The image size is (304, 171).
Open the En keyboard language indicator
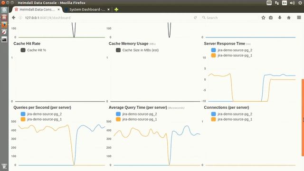pyautogui.click(x=285, y=3)
